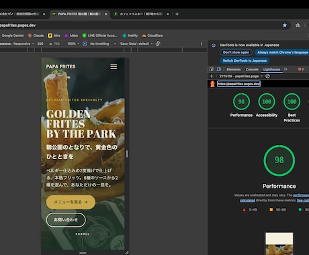Bookmark this page with the blue star
The width and height of the screenshot is (309, 255).
coord(285,25)
